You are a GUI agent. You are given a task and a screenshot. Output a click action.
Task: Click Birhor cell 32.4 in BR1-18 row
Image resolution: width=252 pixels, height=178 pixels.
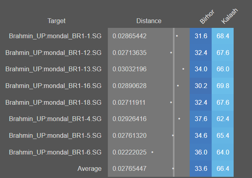[201, 102]
